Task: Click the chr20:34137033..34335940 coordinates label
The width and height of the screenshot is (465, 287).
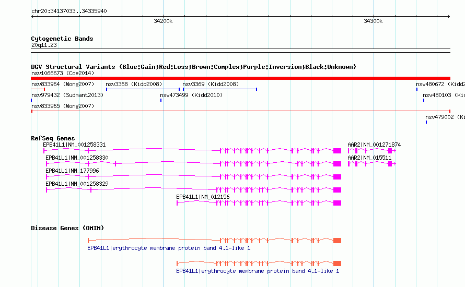Action: 69,11
